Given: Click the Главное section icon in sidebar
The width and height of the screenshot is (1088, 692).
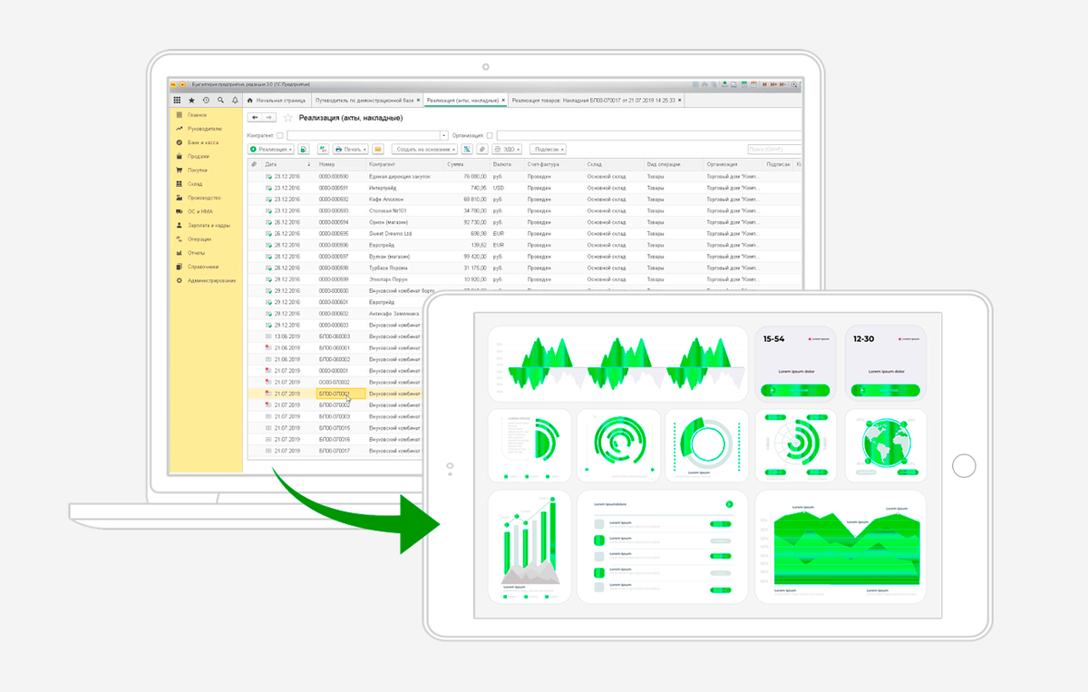Looking at the screenshot, I should pos(180,115).
